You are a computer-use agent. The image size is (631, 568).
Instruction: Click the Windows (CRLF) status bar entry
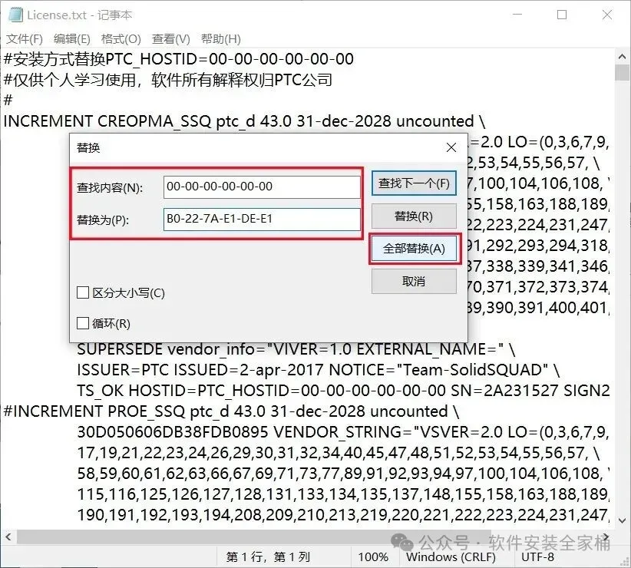451,557
